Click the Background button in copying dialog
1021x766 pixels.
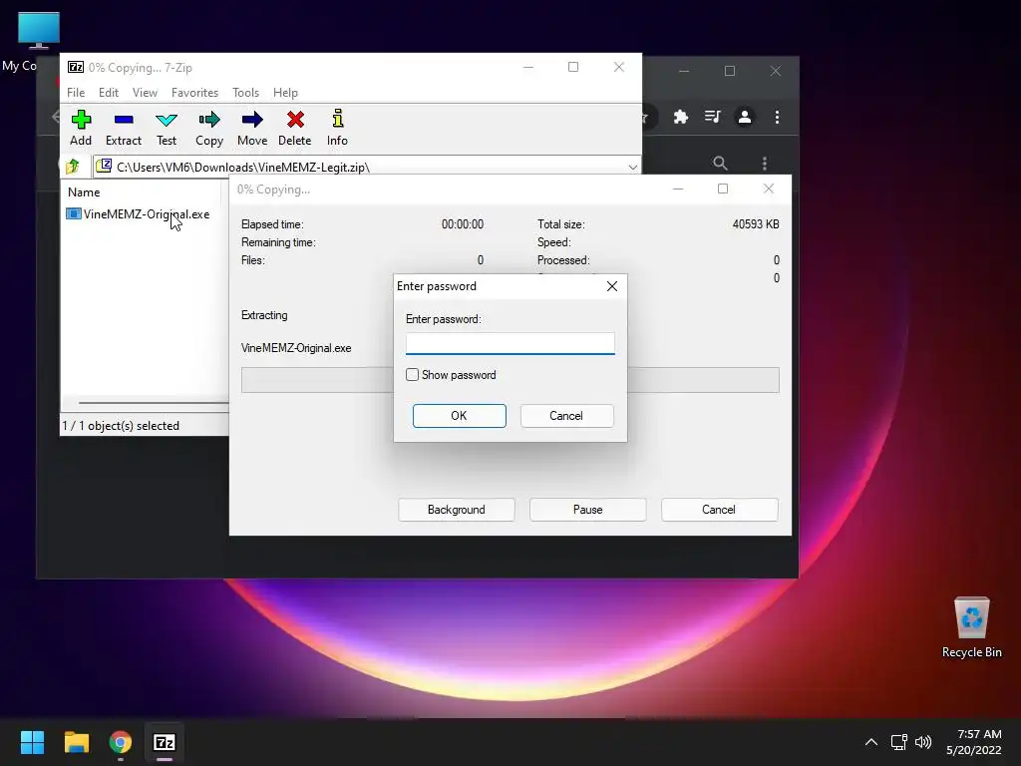(x=457, y=510)
